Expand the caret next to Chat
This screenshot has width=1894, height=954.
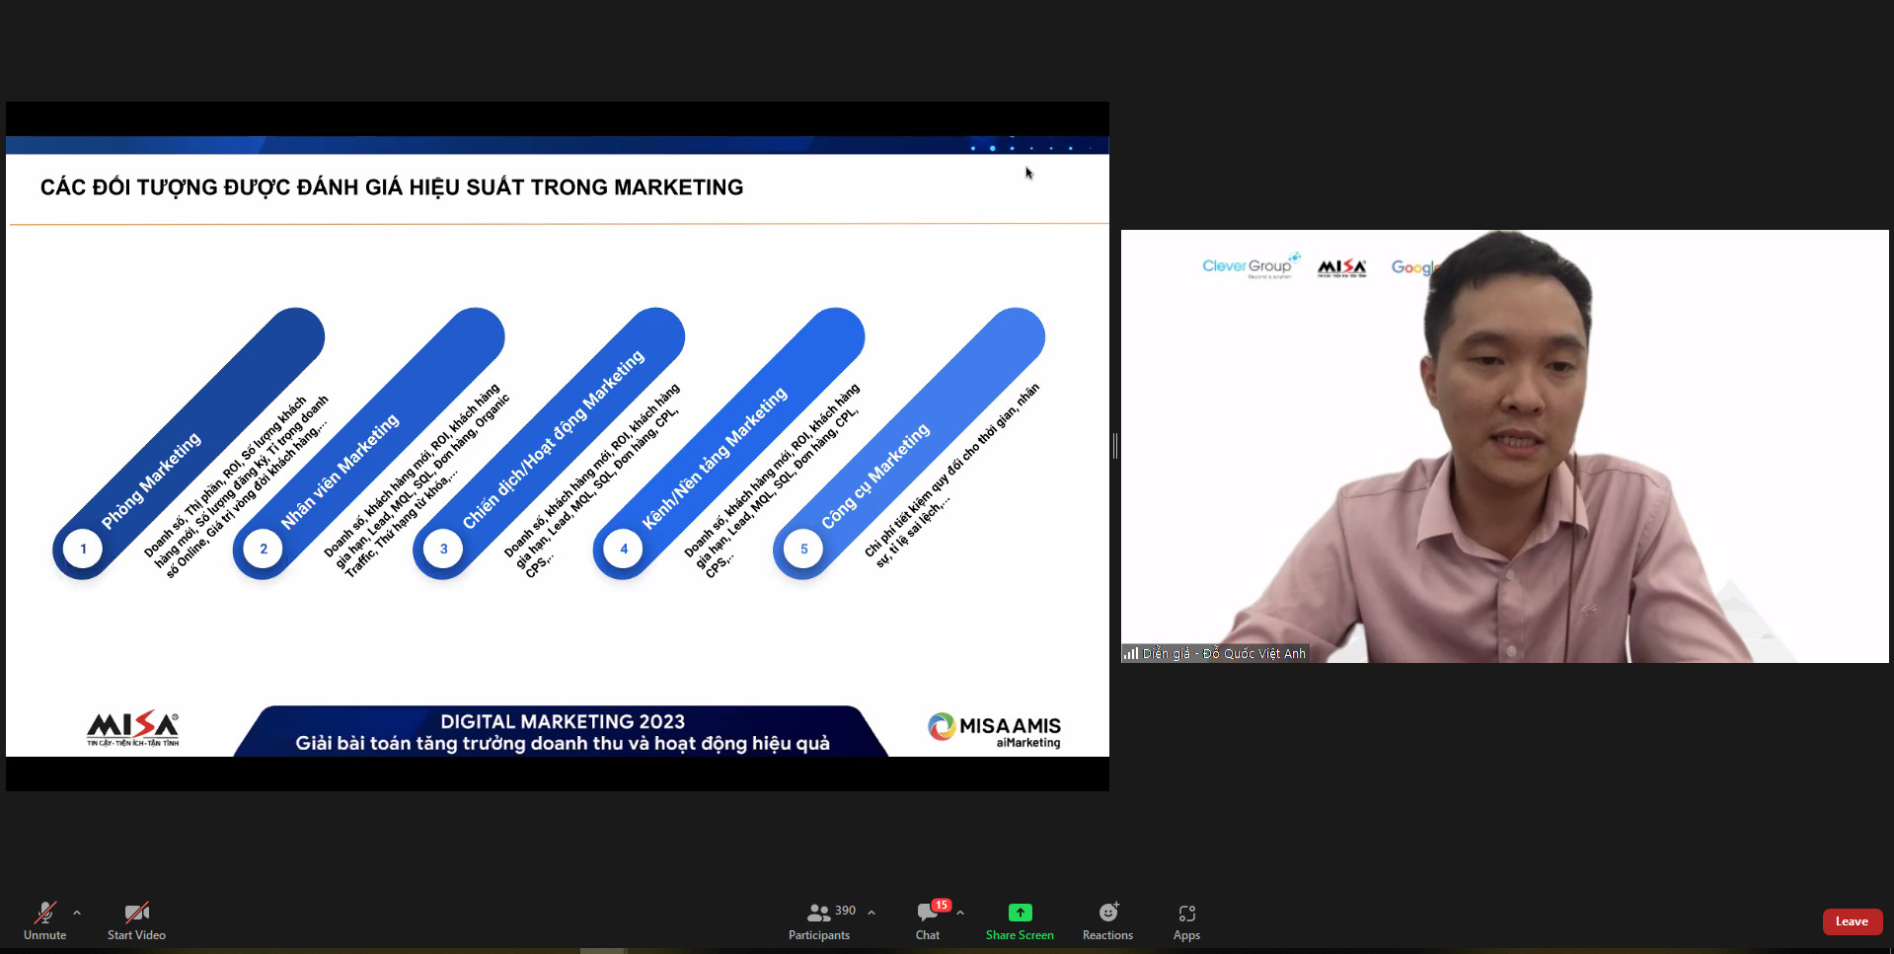[x=960, y=913]
